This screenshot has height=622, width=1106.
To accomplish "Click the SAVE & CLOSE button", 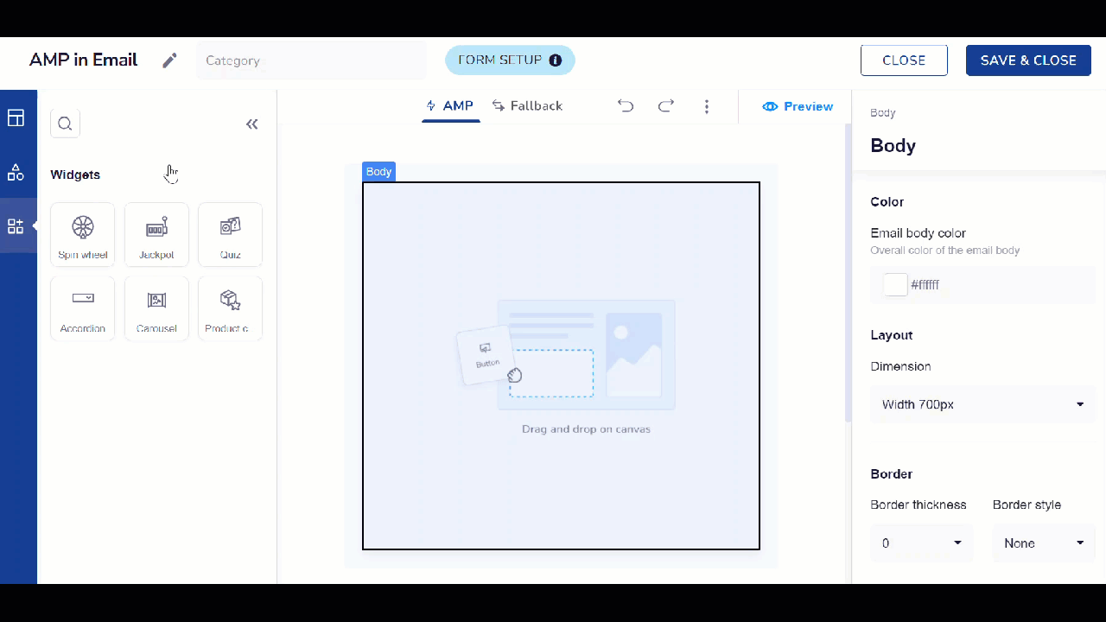I will (x=1028, y=60).
